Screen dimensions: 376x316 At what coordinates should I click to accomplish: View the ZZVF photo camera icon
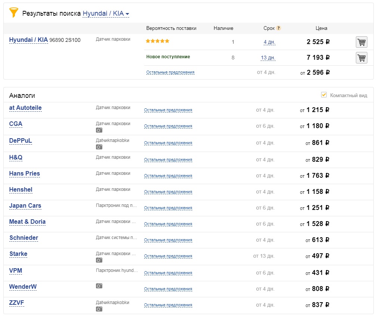pyautogui.click(x=99, y=309)
